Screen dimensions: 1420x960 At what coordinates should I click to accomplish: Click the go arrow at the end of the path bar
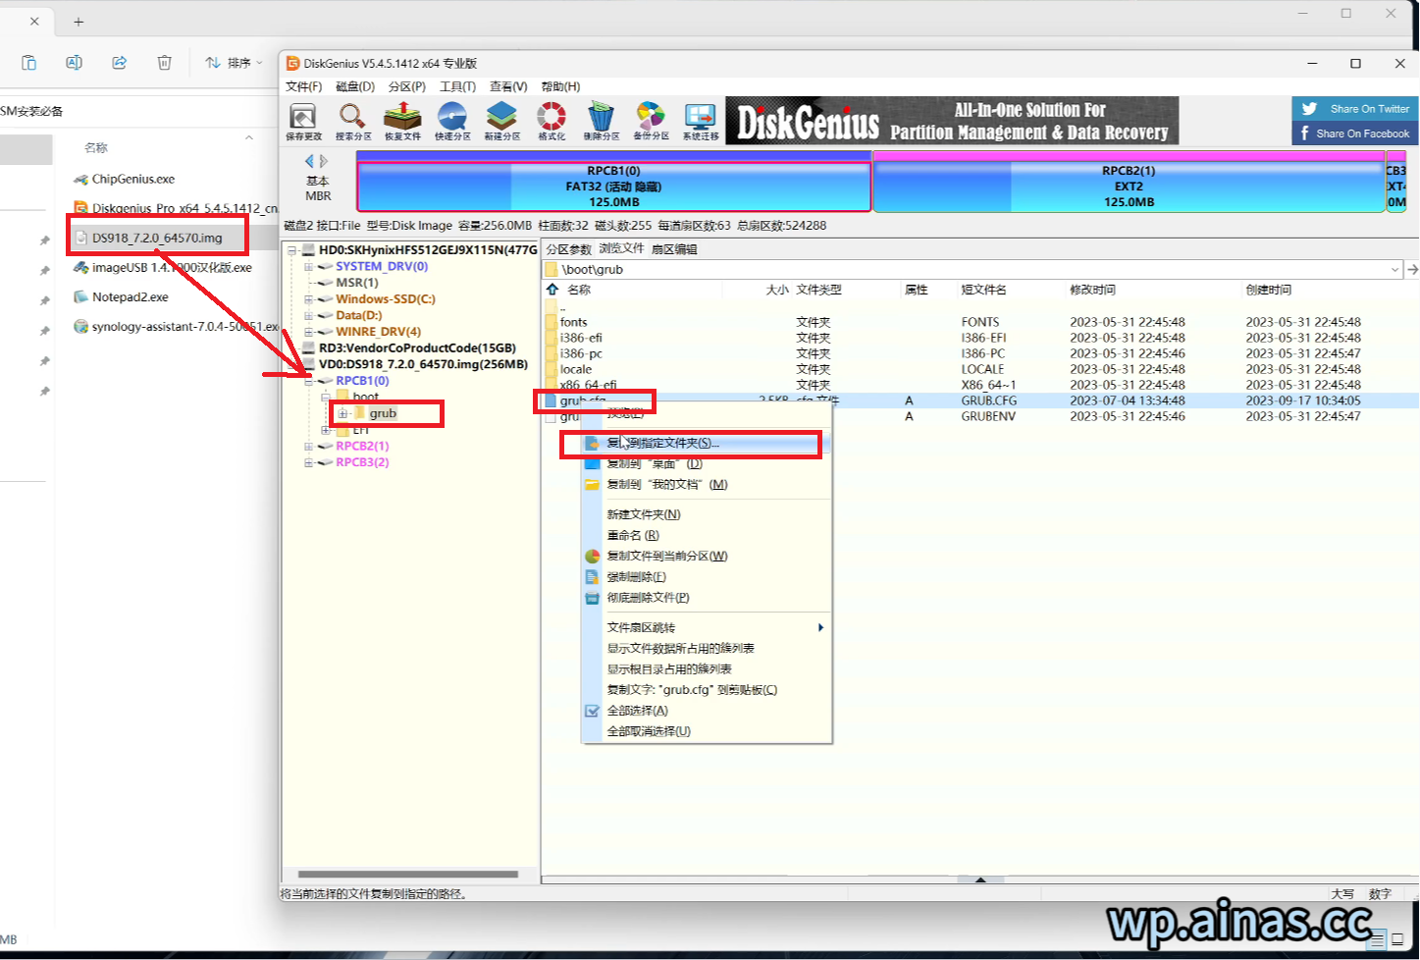coord(1412,269)
